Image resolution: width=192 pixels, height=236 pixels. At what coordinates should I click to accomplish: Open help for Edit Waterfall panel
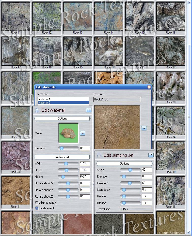click(x=89, y=110)
